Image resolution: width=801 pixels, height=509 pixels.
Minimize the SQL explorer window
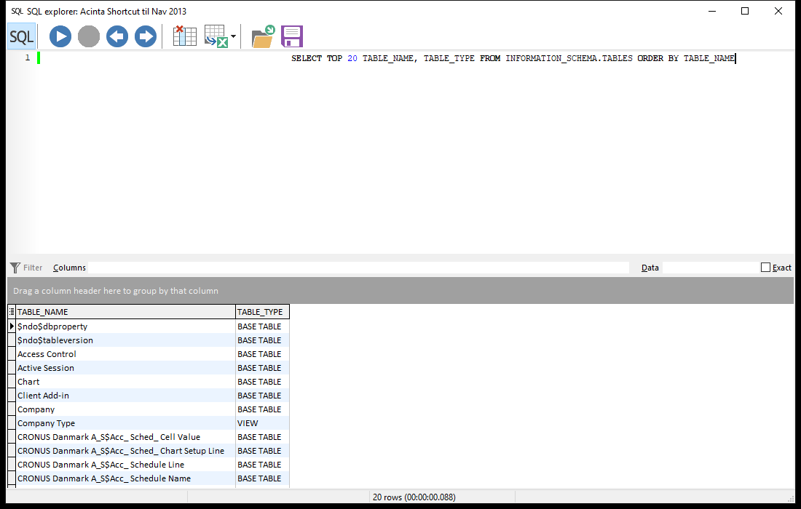[712, 11]
